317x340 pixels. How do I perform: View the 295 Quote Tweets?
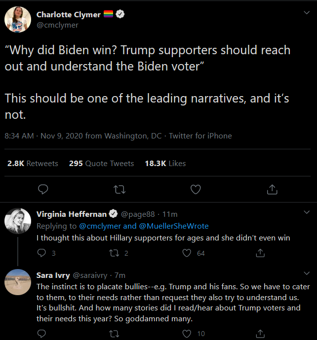coord(101,163)
